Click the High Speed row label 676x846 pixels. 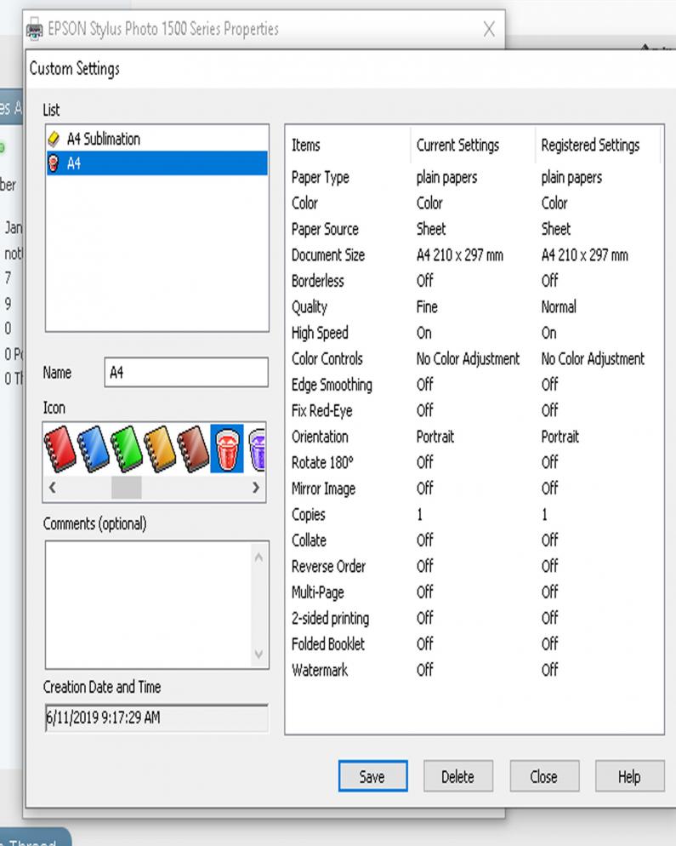pos(320,333)
